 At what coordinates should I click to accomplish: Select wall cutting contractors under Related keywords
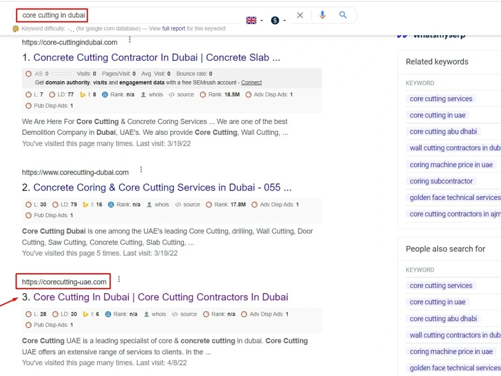[x=454, y=148]
